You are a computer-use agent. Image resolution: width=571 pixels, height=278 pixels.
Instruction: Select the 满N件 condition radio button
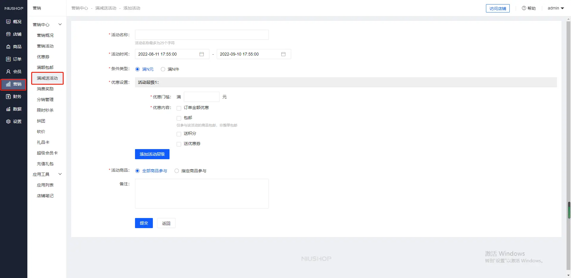pyautogui.click(x=163, y=69)
